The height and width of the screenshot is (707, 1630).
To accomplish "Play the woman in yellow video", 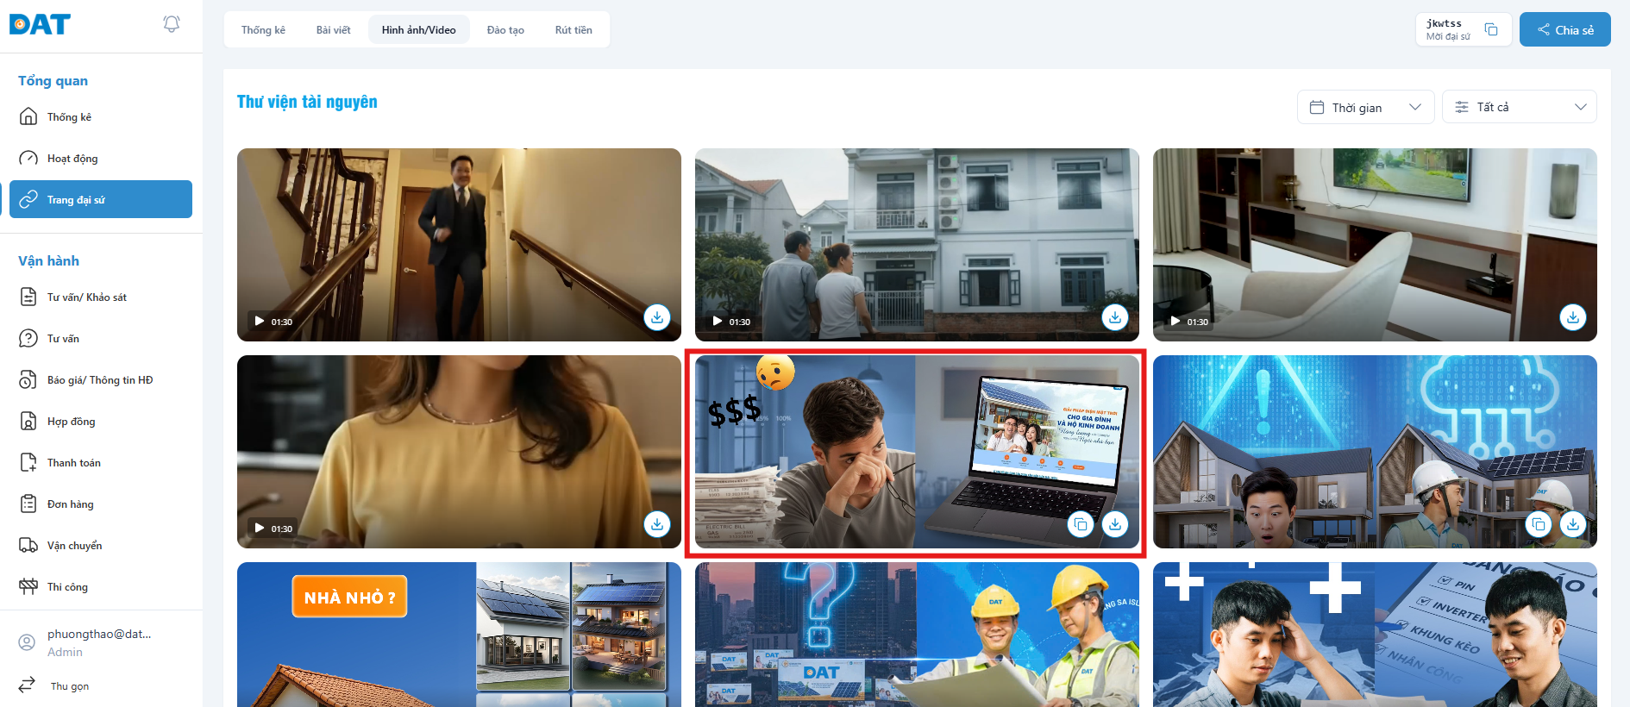I will coord(260,528).
